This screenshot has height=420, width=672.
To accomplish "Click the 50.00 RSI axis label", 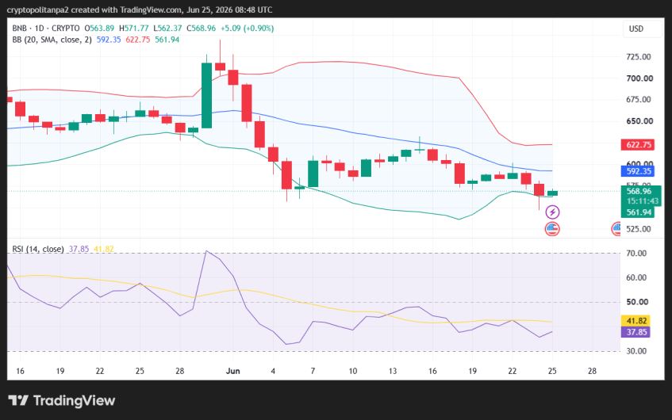I will pos(637,302).
